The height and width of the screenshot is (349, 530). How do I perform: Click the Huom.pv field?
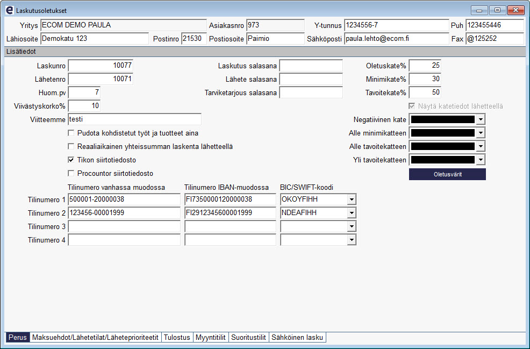pos(84,92)
